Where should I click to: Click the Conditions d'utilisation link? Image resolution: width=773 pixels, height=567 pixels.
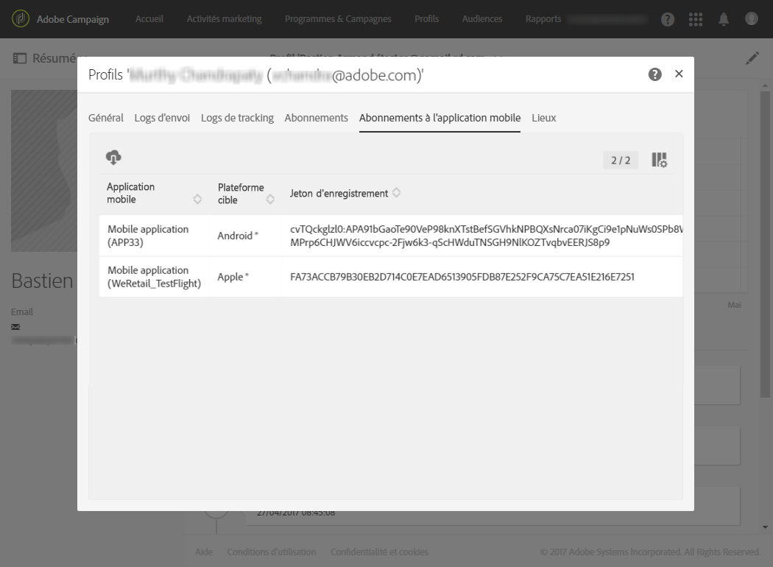[x=272, y=552]
